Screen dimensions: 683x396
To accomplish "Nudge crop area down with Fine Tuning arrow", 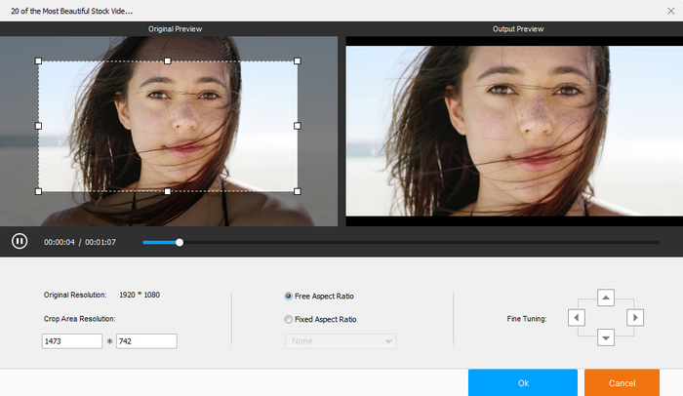I will 606,337.
